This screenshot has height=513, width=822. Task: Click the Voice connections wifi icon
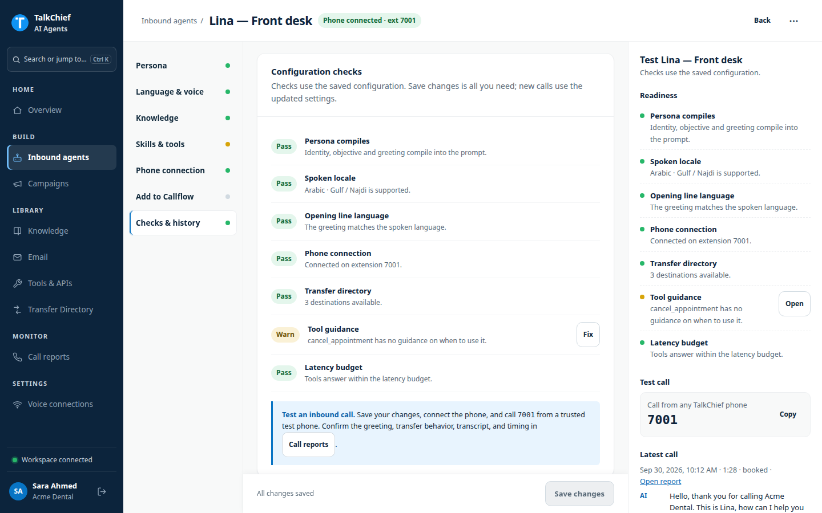pos(18,404)
